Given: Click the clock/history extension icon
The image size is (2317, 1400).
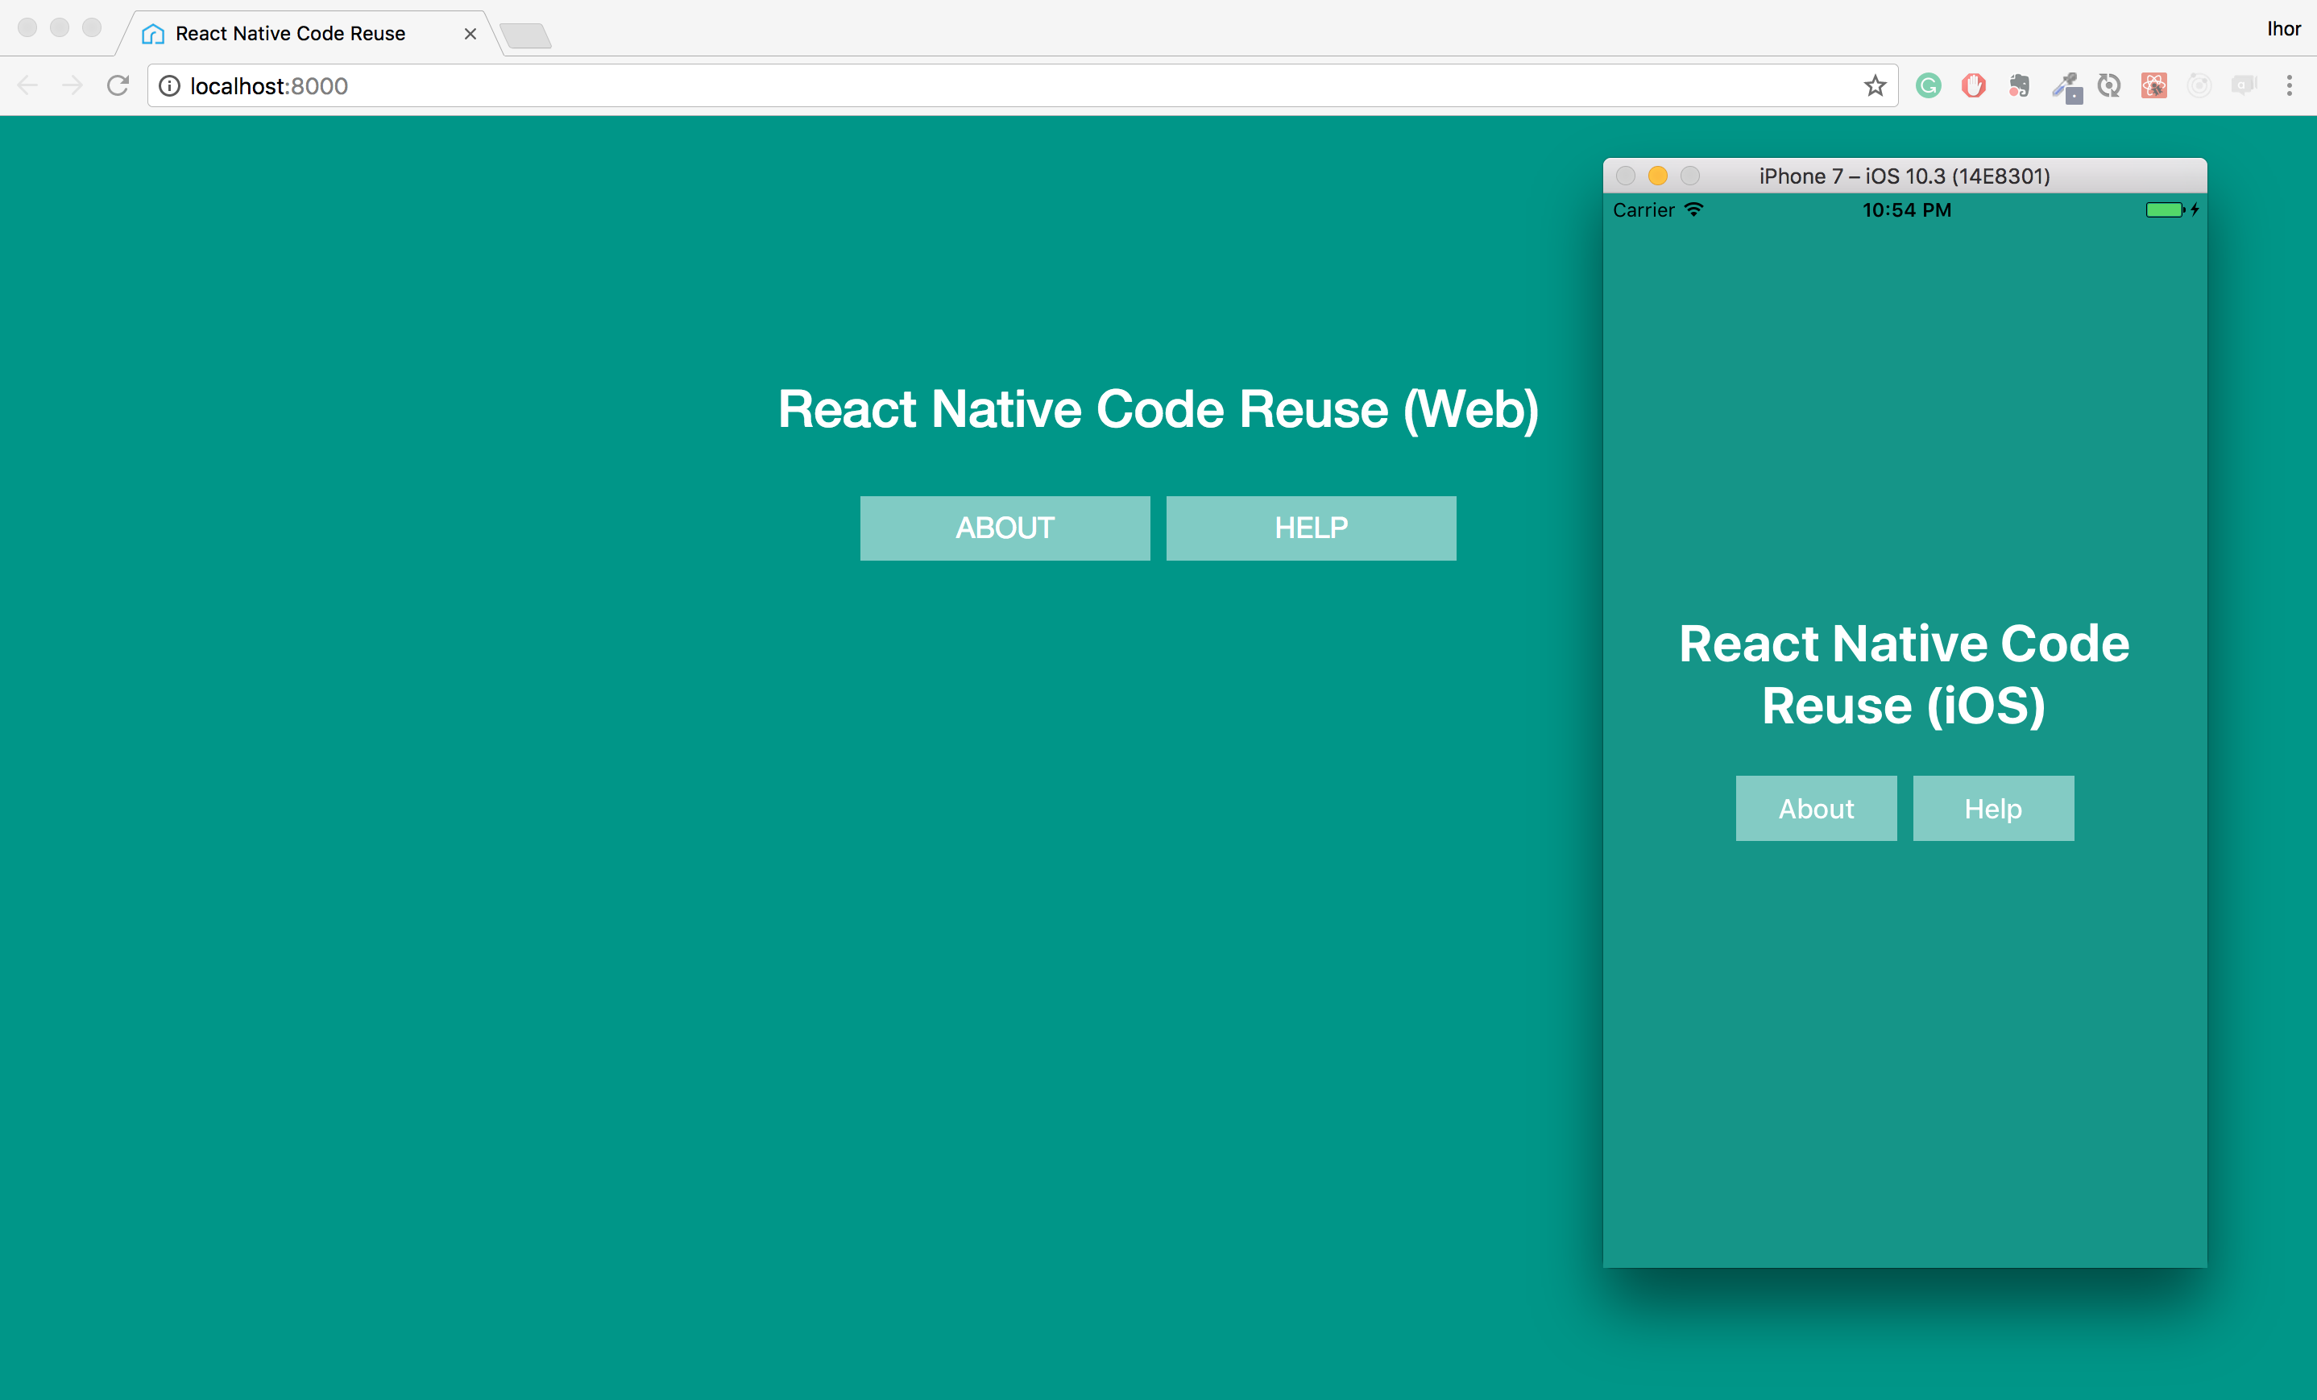Looking at the screenshot, I should tap(2110, 86).
